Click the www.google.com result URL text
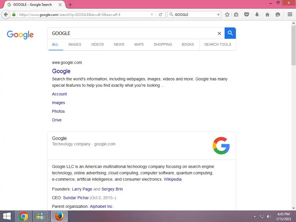 click(x=67, y=62)
